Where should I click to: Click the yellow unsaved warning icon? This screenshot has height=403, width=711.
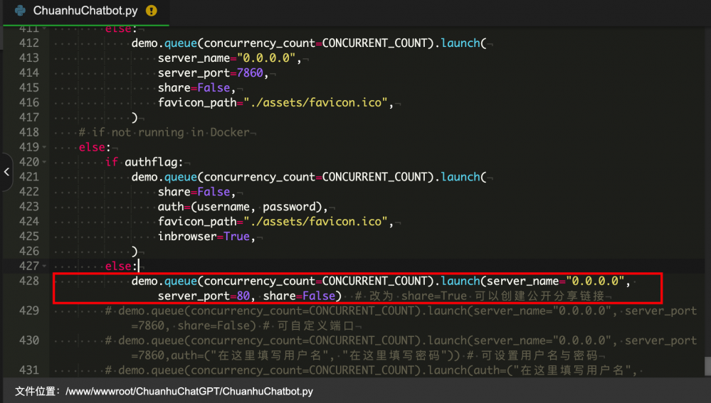click(151, 11)
